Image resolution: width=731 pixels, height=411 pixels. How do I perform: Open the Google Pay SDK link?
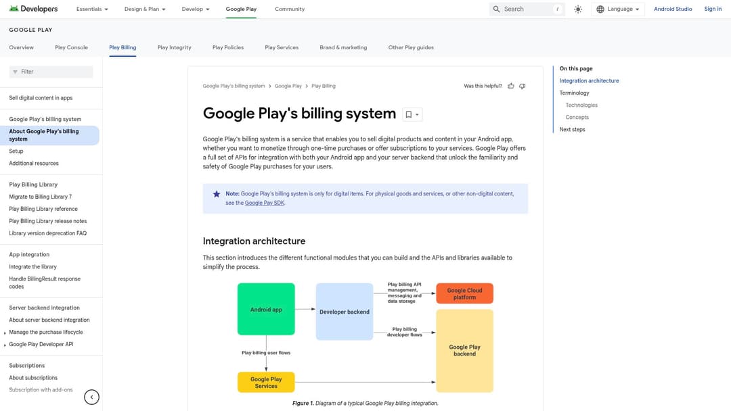pyautogui.click(x=265, y=203)
